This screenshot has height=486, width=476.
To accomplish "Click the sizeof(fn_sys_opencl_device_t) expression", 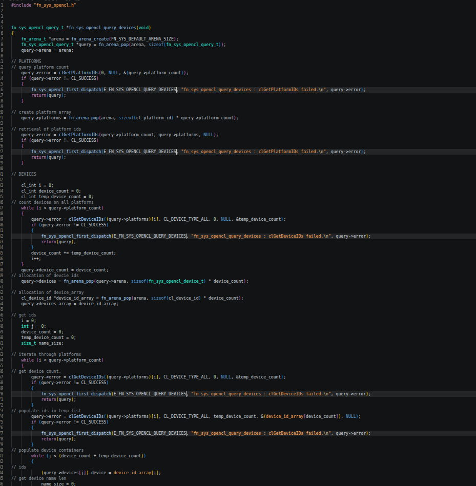I will [169, 281].
